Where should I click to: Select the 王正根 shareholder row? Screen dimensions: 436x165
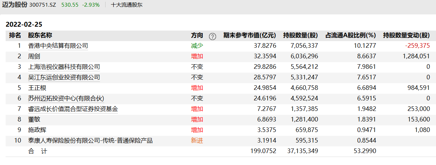(37, 88)
